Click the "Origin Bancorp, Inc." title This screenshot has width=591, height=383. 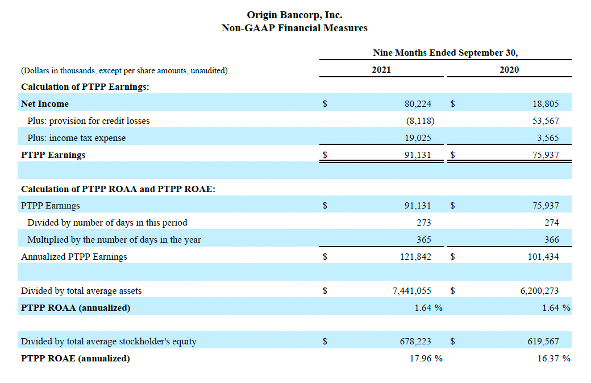tap(294, 15)
